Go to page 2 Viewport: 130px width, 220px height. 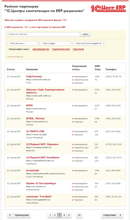pos(55,215)
